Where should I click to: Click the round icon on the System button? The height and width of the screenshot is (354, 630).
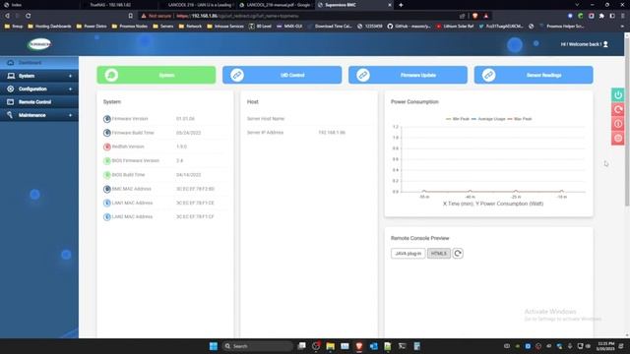(x=111, y=75)
